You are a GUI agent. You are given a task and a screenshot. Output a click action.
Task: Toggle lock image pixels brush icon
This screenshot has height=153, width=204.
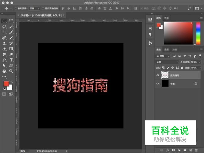[168, 68]
